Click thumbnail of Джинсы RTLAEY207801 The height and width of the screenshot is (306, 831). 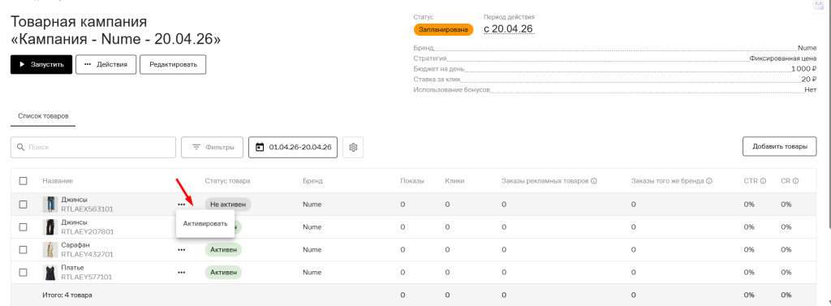(50, 227)
